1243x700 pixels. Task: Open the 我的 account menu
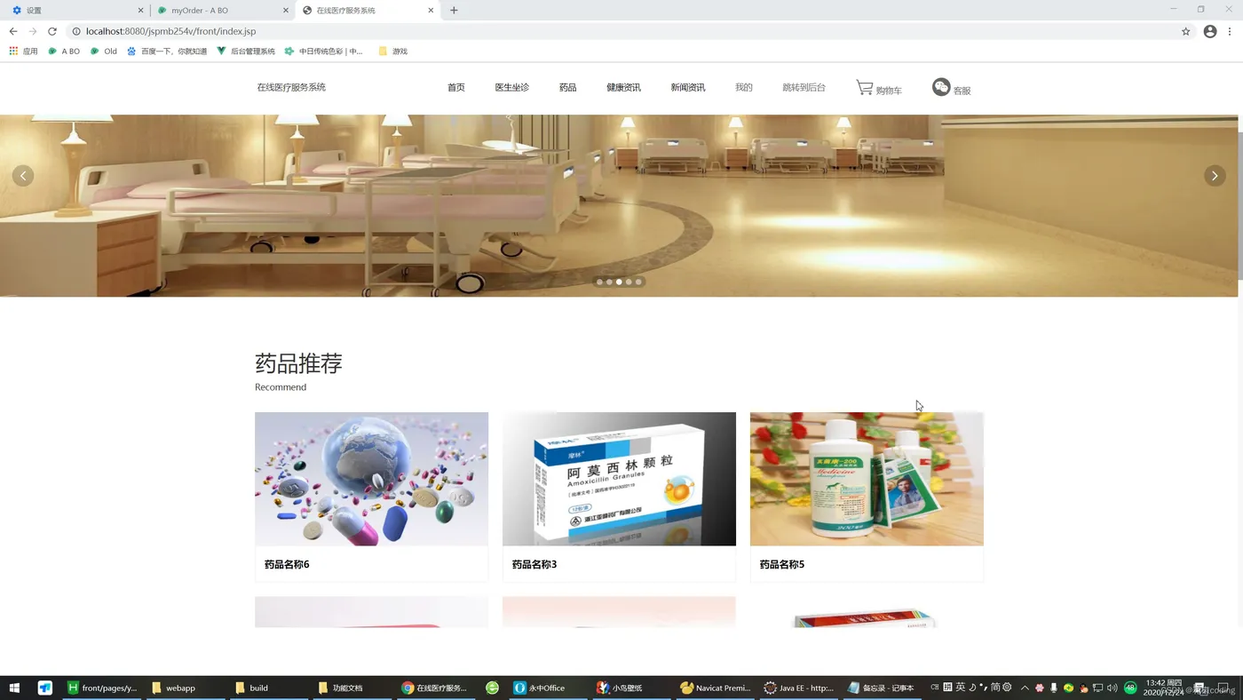click(x=744, y=87)
